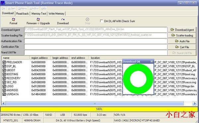Click the Scatter-loading File path field
The height and width of the screenshot is (123, 199).
[96, 35]
